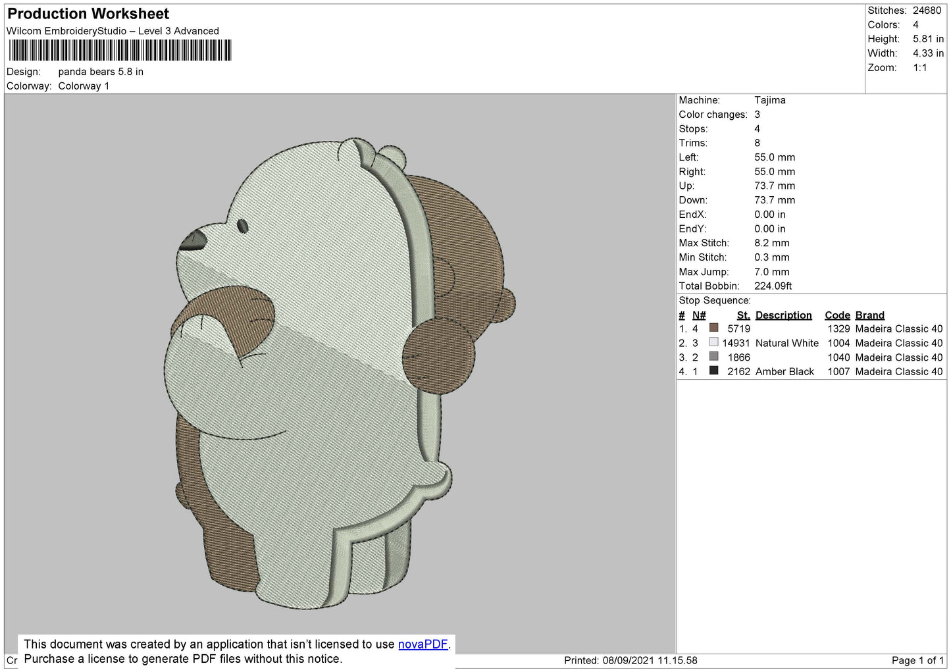This screenshot has height=672, width=951.
Task: Select the "Code" column header
Action: click(837, 315)
